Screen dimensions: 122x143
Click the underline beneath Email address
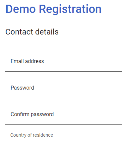tap(64, 71)
